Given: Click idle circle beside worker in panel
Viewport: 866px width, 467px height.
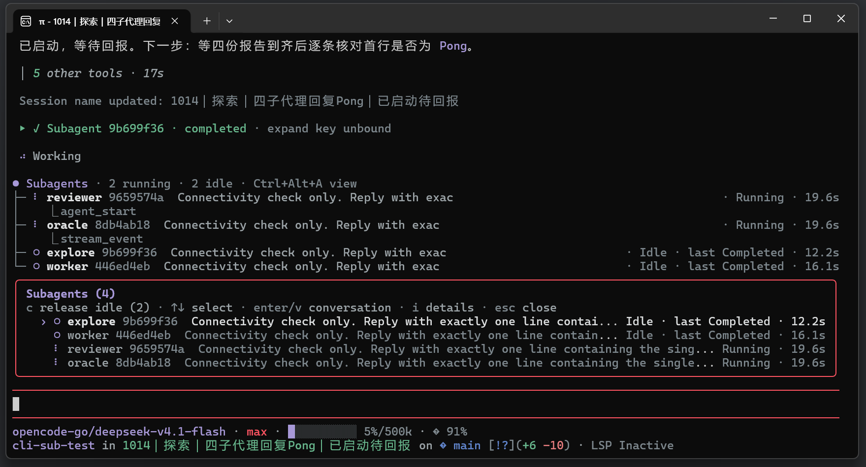Looking at the screenshot, I should click(57, 335).
